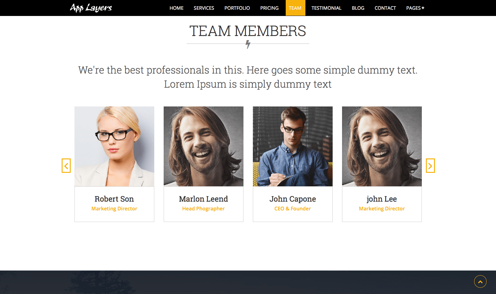Click Robert Son's photo

click(114, 147)
